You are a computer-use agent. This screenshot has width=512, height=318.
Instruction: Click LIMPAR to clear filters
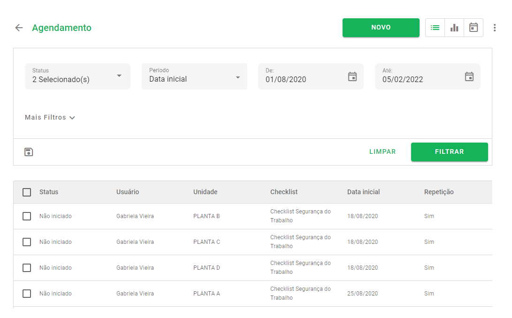coord(382,152)
